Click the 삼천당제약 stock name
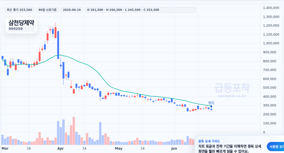 click(x=21, y=23)
